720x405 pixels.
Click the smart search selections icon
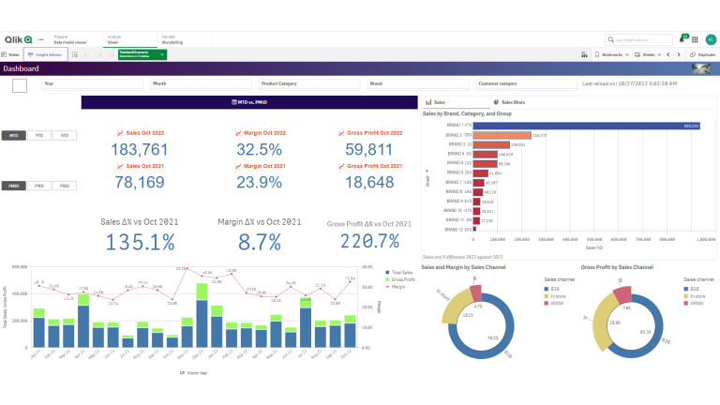pos(73,55)
